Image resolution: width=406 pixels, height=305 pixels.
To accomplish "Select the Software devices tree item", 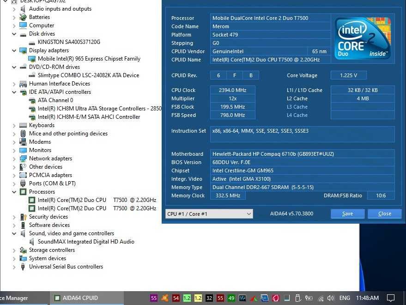I will (49, 225).
